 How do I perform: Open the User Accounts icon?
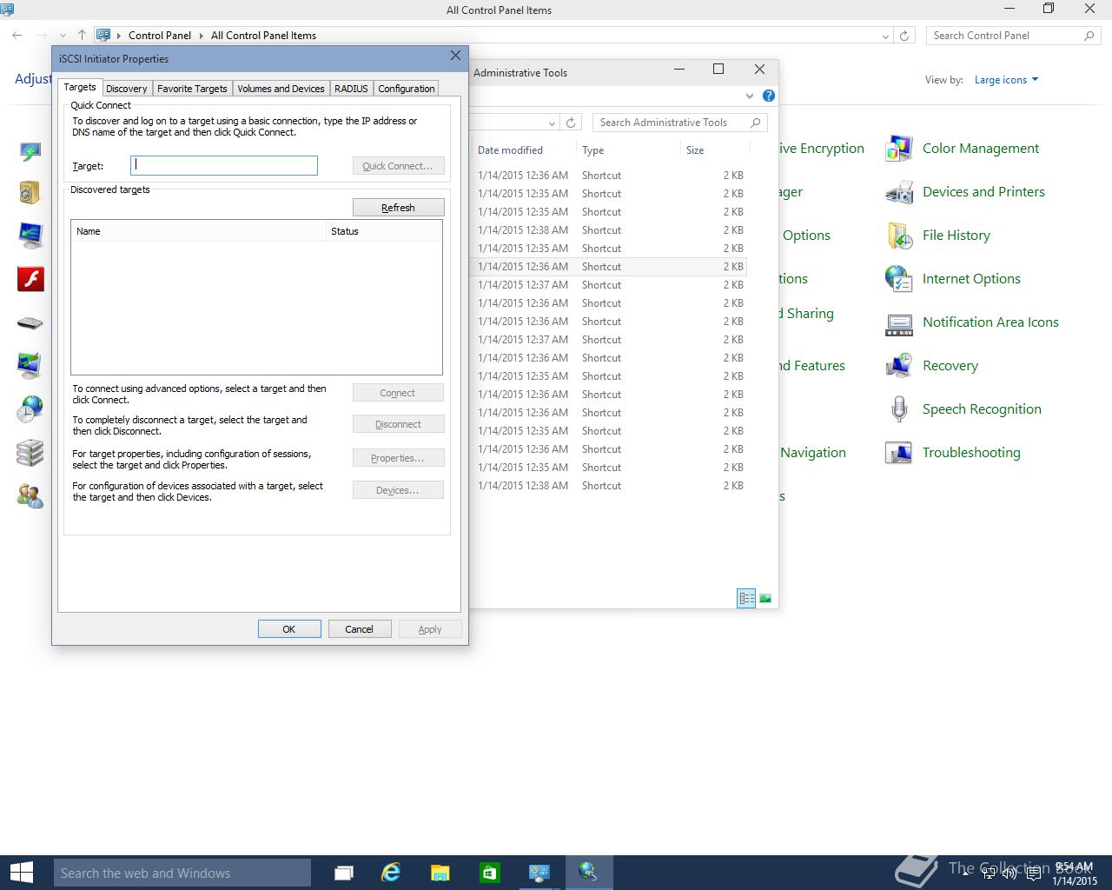[x=30, y=496]
